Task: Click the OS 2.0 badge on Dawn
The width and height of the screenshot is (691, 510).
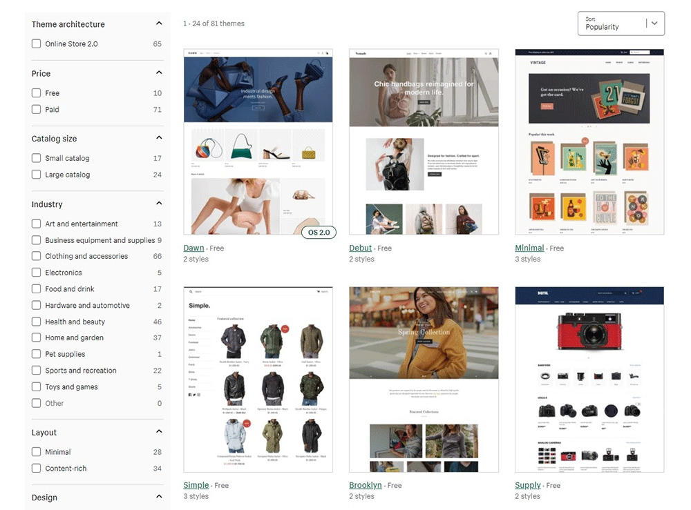Action: (319, 233)
